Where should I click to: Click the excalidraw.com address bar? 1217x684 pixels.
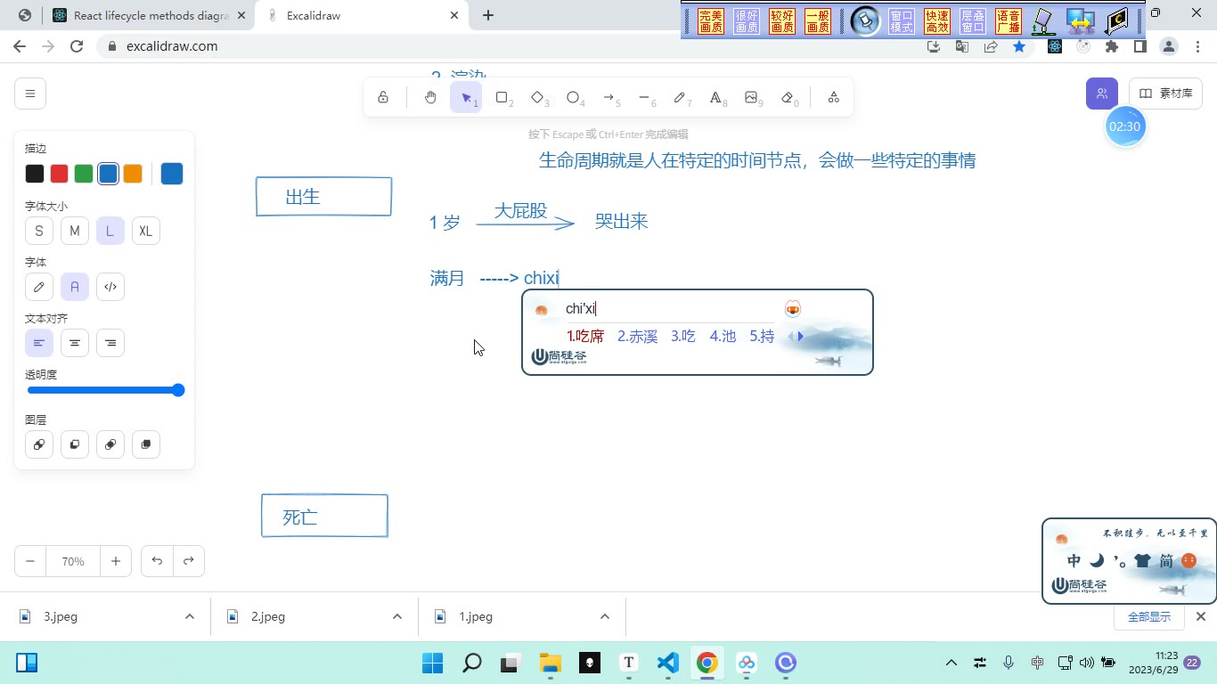pyautogui.click(x=508, y=46)
